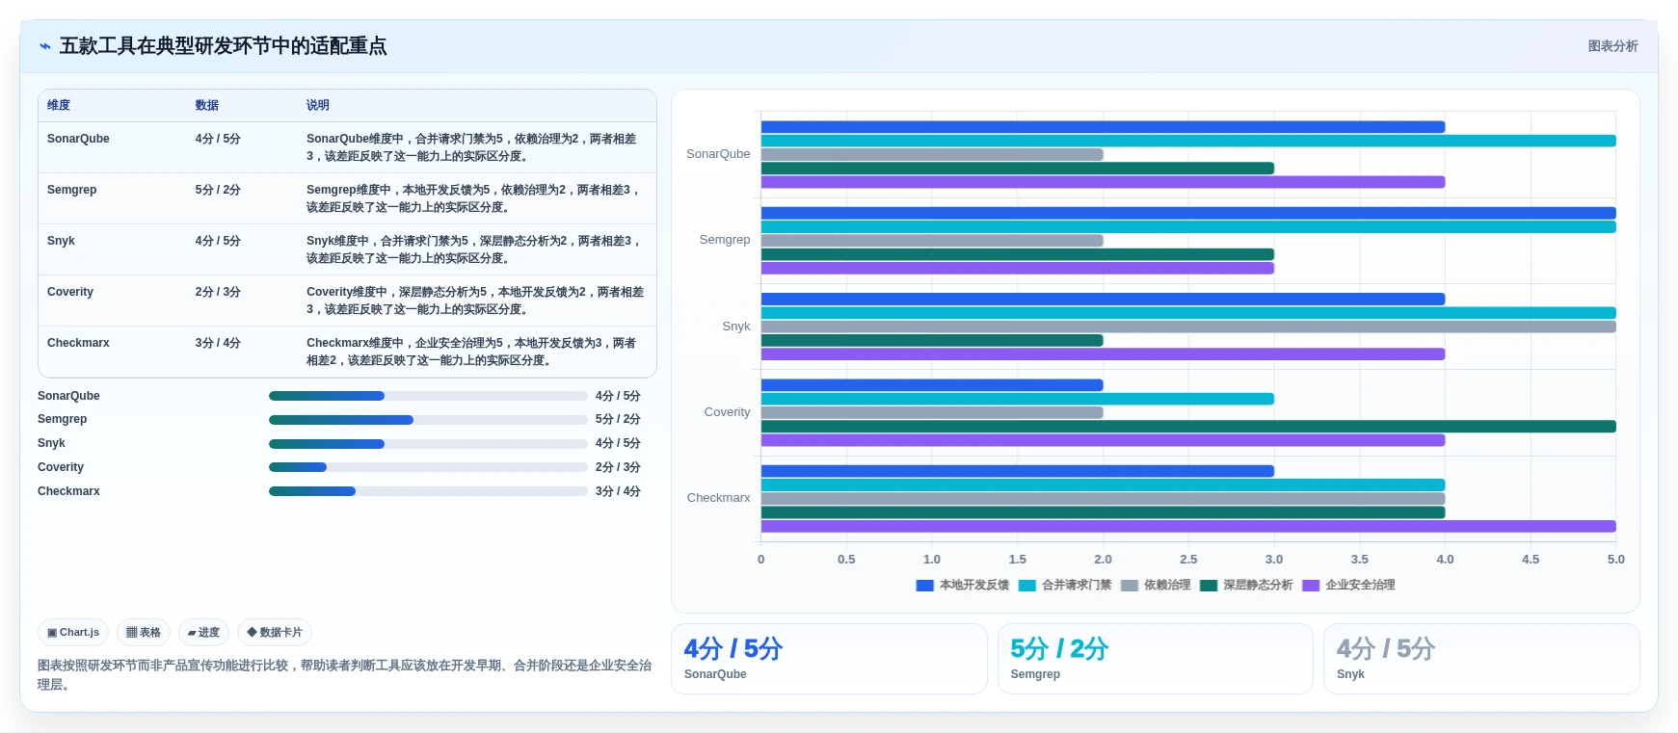
Task: Click the 3分 / 4分 value in Checkmarx table row
Action: pyautogui.click(x=218, y=343)
